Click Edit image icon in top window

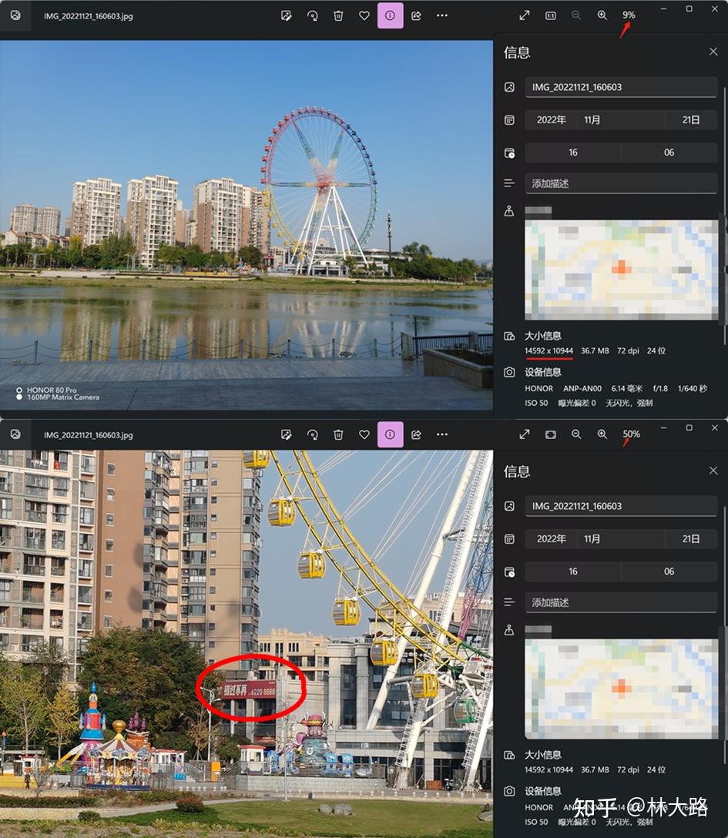tap(287, 16)
